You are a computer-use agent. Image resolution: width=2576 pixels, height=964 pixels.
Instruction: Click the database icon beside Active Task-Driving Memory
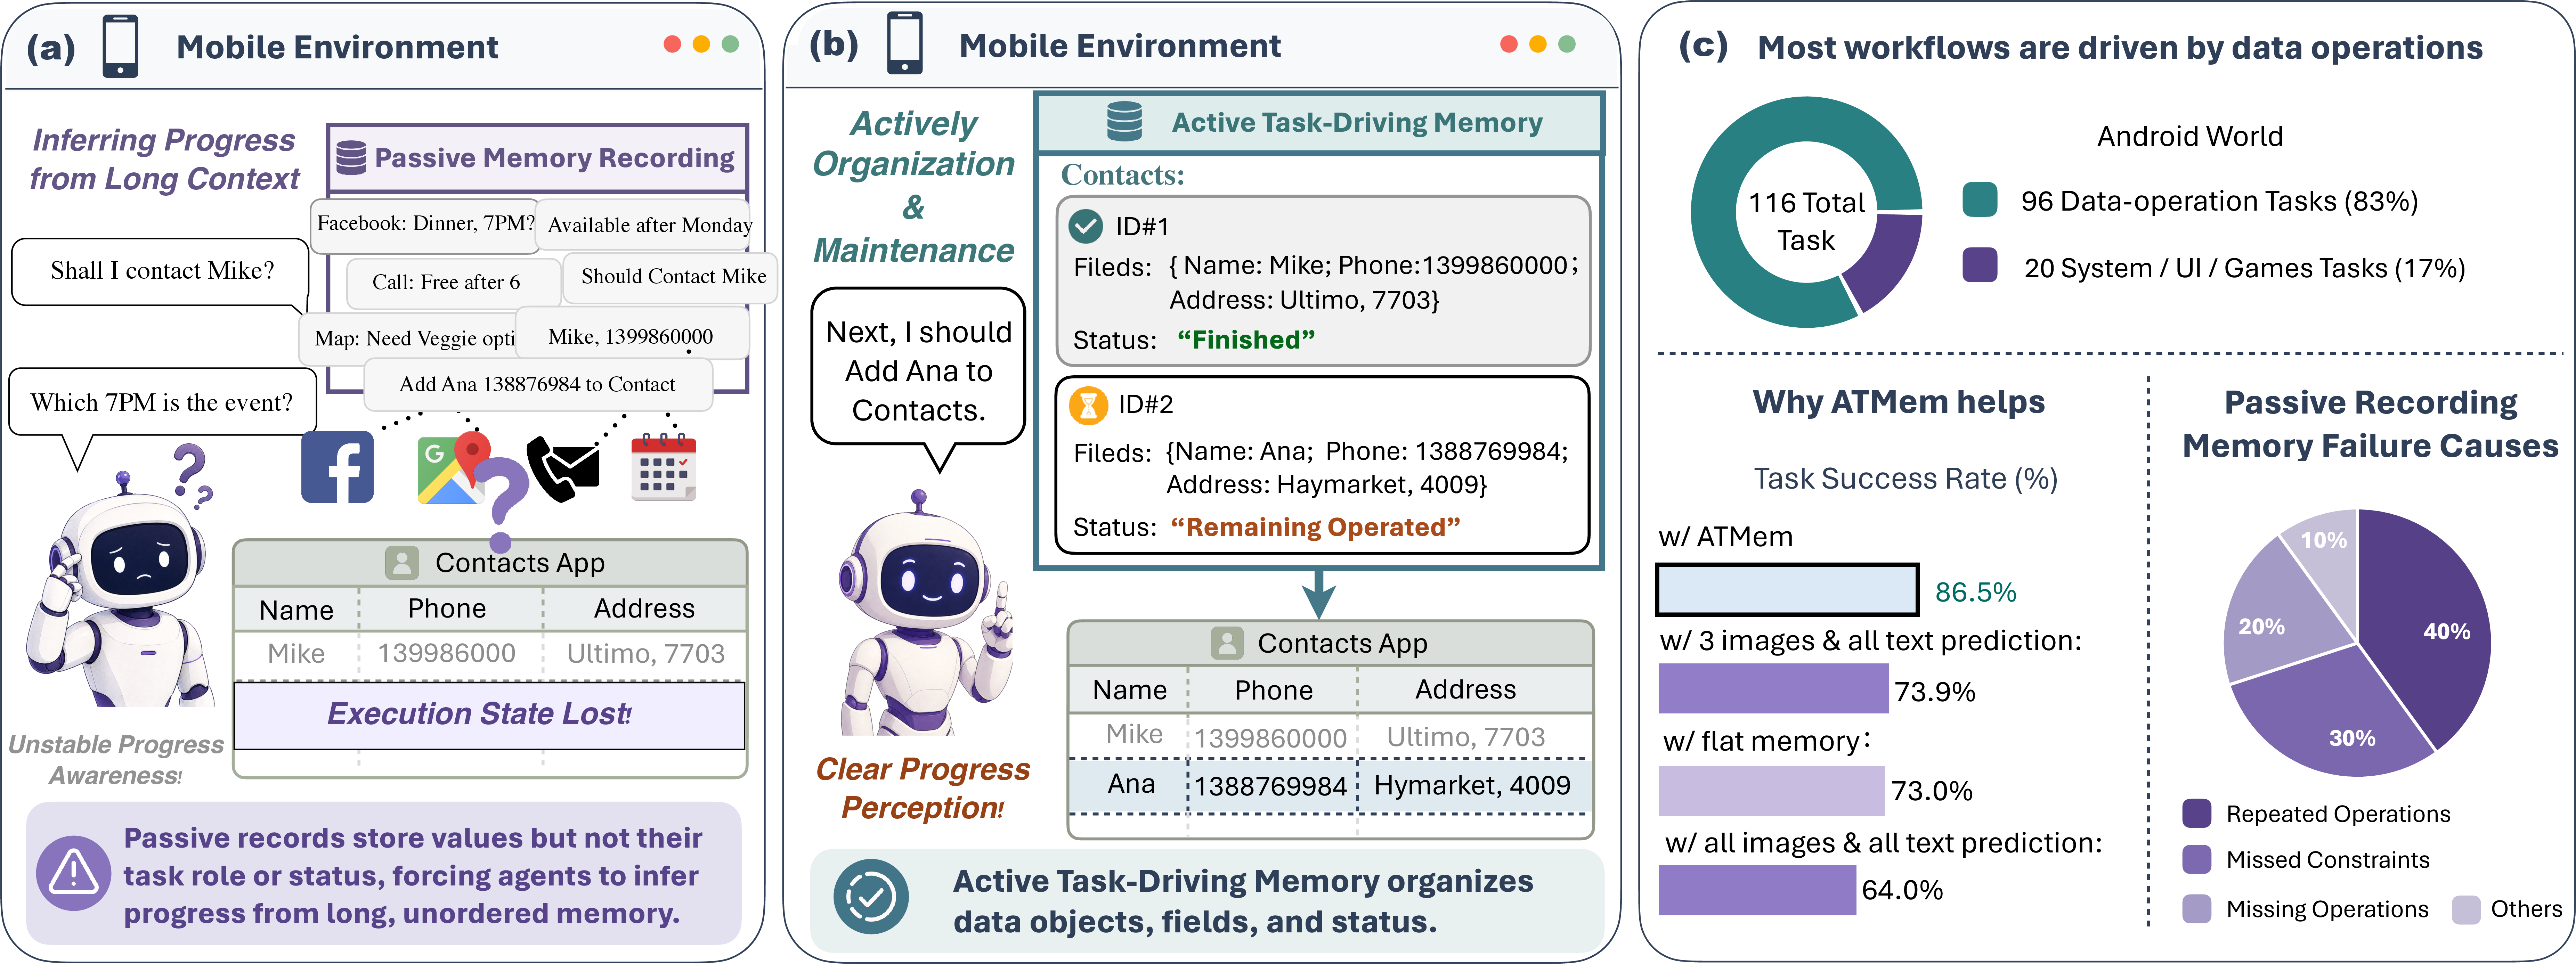coord(1124,121)
